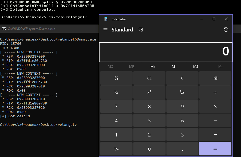The height and width of the screenshot is (157, 241).
Task: Click the multiply operator key
Action: click(x=215, y=106)
